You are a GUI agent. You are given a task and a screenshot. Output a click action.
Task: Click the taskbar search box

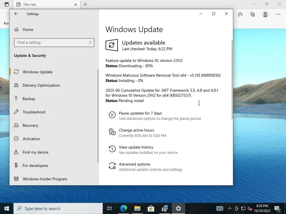(58, 208)
